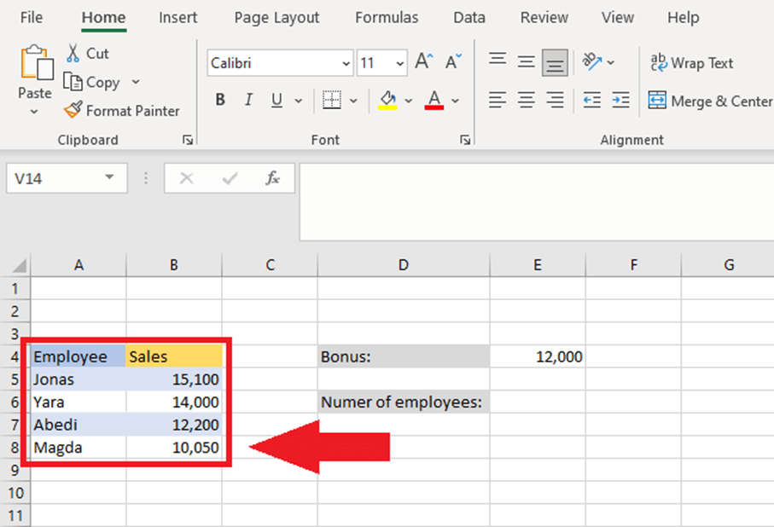Image resolution: width=774 pixels, height=527 pixels.
Task: Click Decrease Indent icon
Action: pyautogui.click(x=592, y=100)
